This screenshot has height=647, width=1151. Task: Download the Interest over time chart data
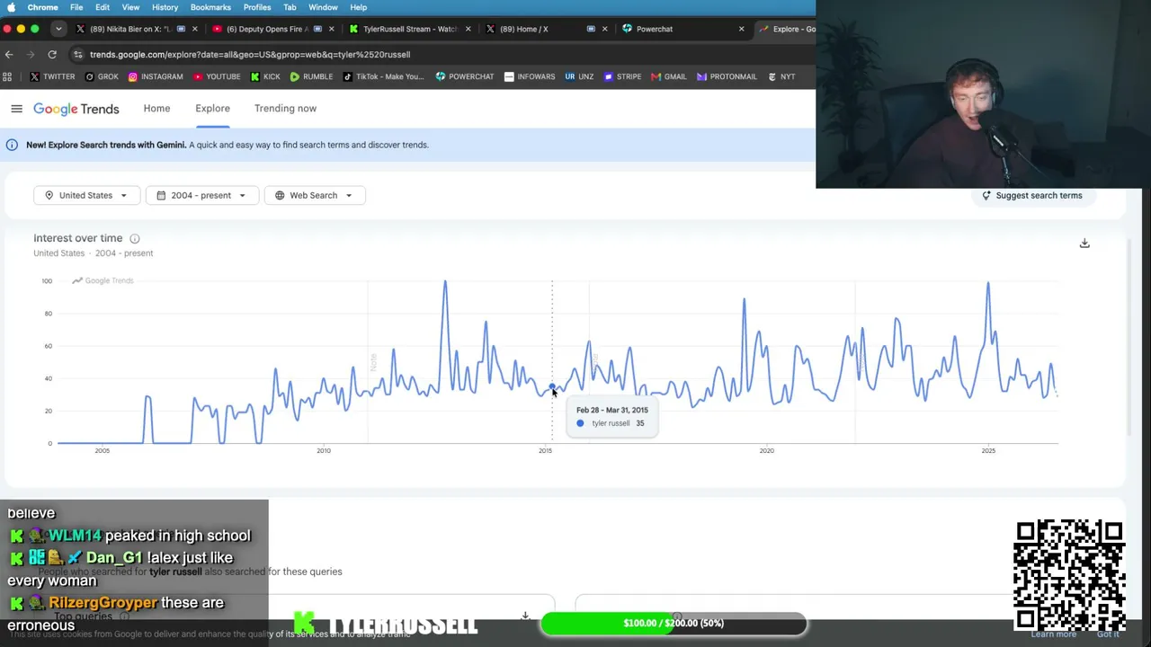click(1084, 244)
